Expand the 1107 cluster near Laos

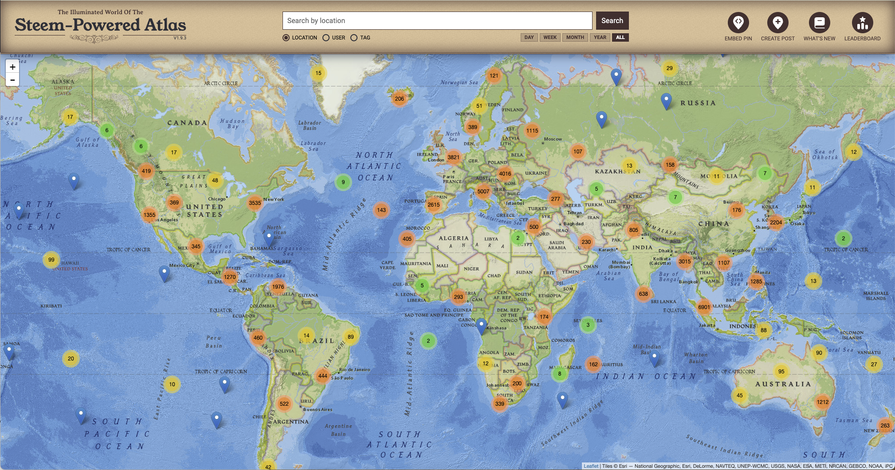(724, 262)
